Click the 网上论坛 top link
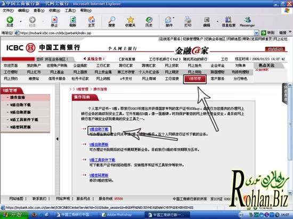This screenshot has height=219, width=293. (x=280, y=39)
